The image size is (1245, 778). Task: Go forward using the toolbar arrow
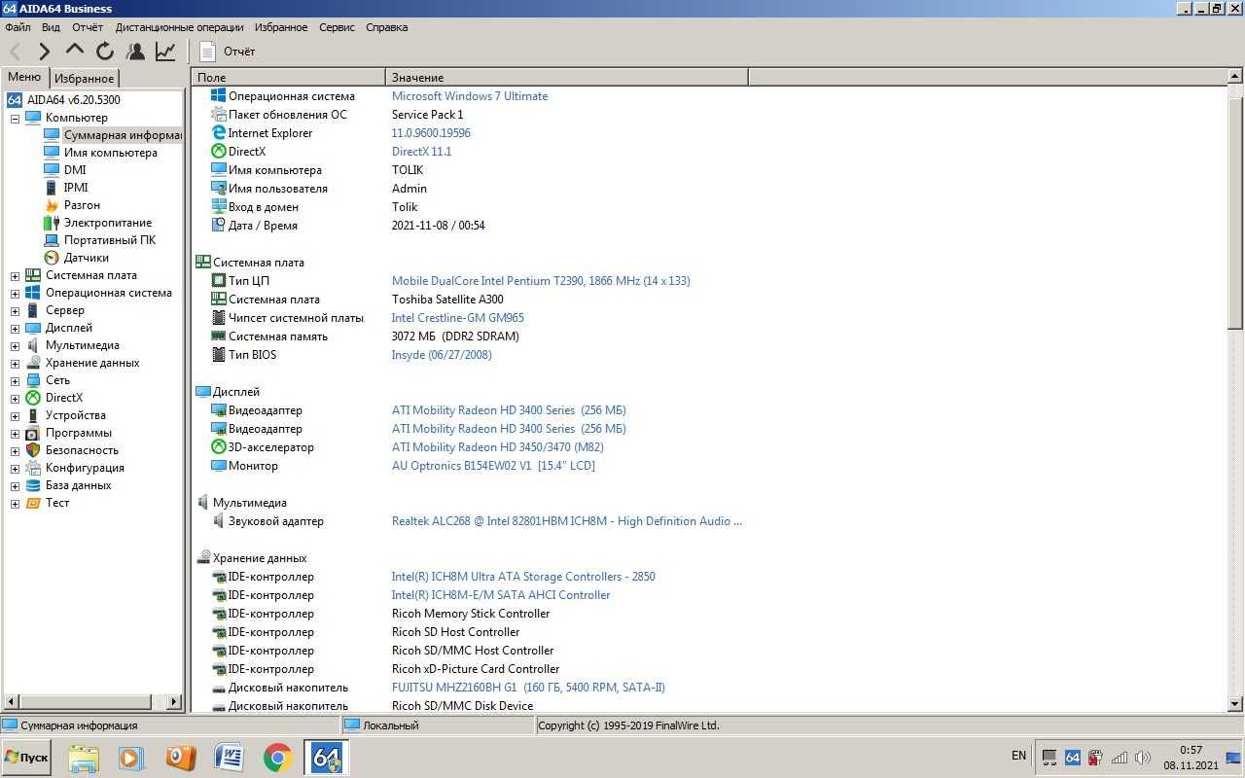45,51
